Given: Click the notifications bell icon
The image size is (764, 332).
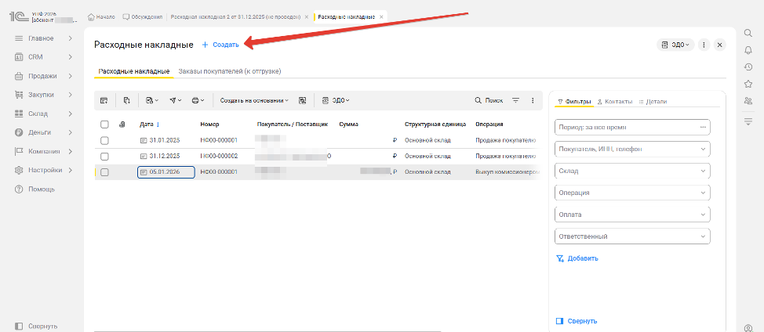Looking at the screenshot, I should (x=748, y=50).
